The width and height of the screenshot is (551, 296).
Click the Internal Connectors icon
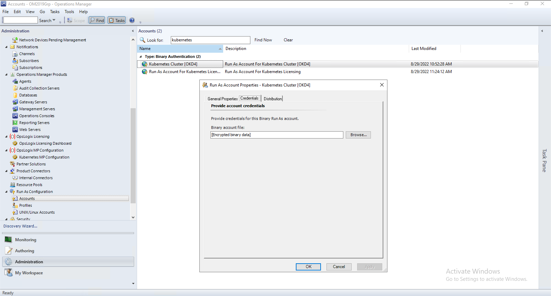coord(15,178)
